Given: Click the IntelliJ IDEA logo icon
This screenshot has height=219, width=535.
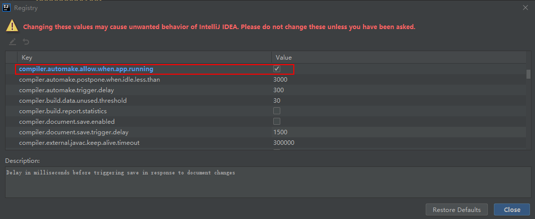Looking at the screenshot, I should coord(6,8).
